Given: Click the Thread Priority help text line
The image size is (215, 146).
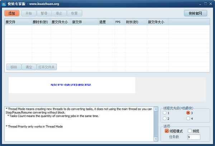Looking at the screenshot, I should click(x=34, y=127).
